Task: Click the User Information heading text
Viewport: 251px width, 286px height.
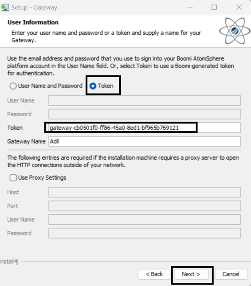Action: click(33, 23)
